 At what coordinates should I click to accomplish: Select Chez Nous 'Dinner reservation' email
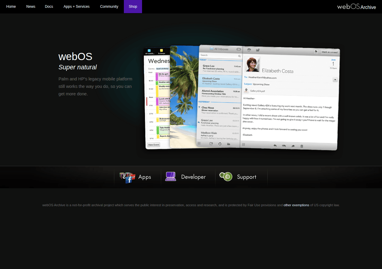tap(219, 110)
